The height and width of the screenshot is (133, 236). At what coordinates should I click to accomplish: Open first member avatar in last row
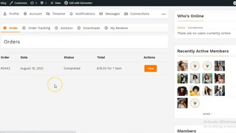tap(183, 103)
